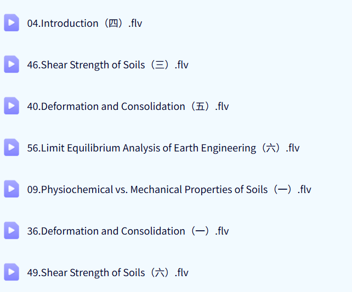Select video icon for 56.Limit Equilibrium Analysis
The image size is (352, 292).
tap(12, 148)
